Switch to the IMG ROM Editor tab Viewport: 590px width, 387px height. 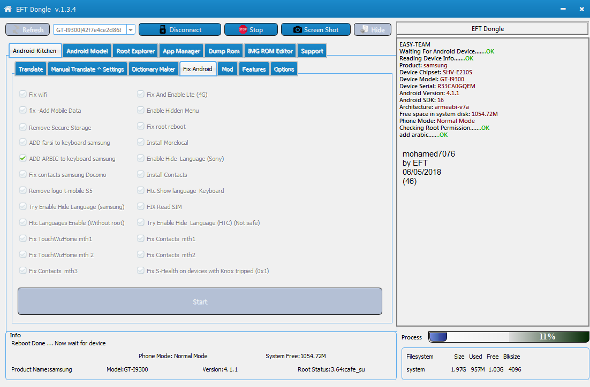[270, 51]
